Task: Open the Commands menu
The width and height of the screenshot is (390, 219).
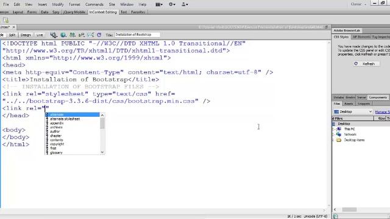Action: pyautogui.click(x=94, y=4)
